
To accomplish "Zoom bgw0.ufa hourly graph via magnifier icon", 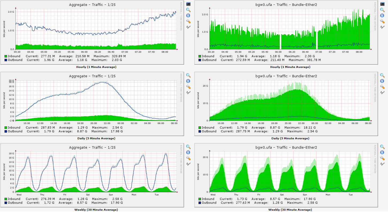I will click(x=382, y=10).
